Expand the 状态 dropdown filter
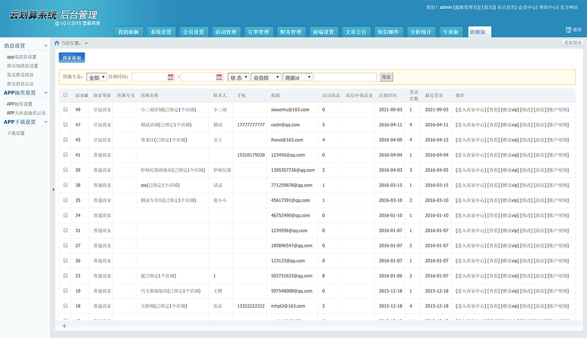Image resolution: width=587 pixels, height=338 pixels. [x=238, y=77]
